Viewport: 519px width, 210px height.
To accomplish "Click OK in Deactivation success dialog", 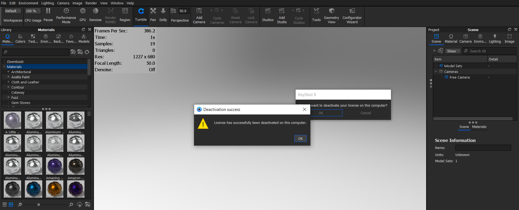I will tap(301, 138).
